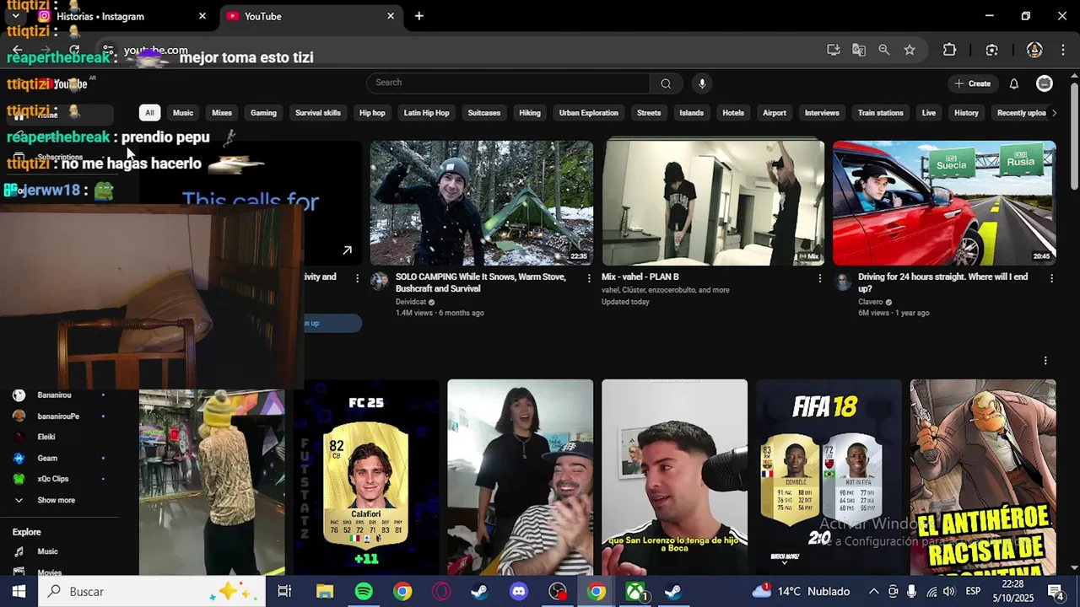Select the Live filter chip
Screen dimensions: 1080x607
[x=929, y=113]
